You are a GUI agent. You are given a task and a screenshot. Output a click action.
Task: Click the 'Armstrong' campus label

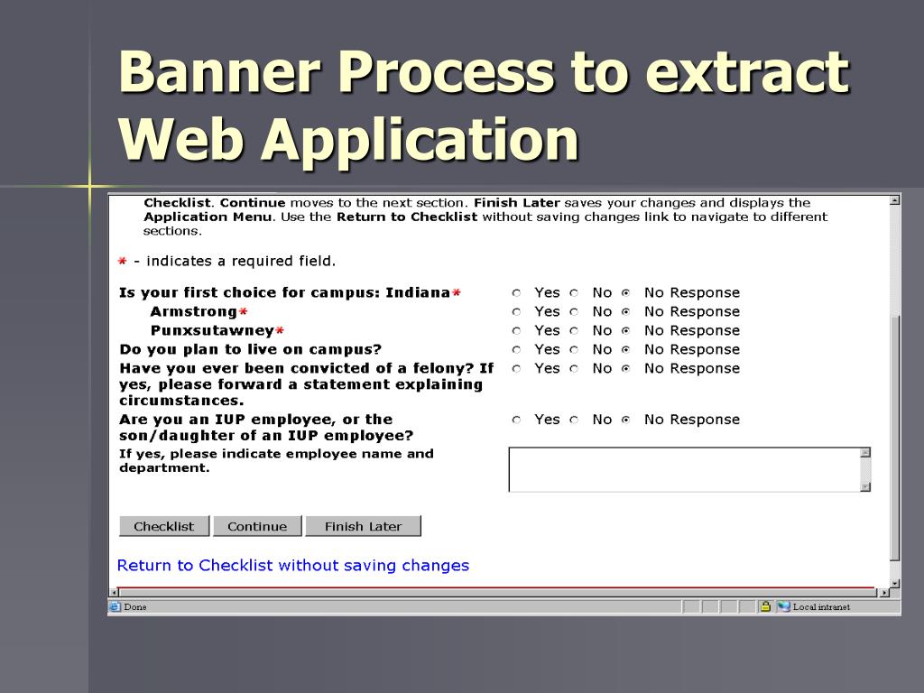193,311
